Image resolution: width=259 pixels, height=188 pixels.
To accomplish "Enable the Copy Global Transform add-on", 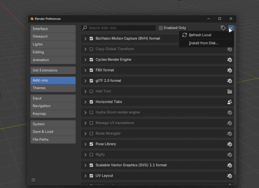I will pos(91,49).
